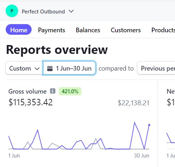The height and width of the screenshot is (167, 175).
Task: Open the Previous period comparison dropdown
Action: [x=156, y=68]
